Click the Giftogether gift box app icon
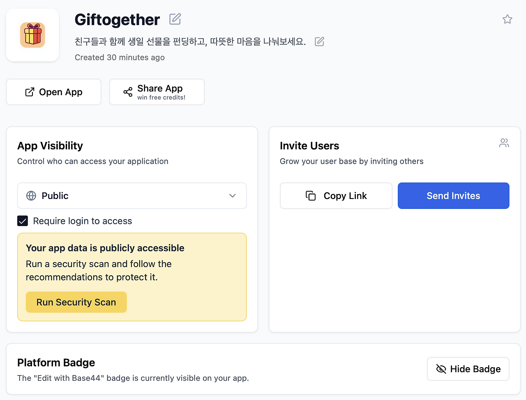 click(32, 35)
